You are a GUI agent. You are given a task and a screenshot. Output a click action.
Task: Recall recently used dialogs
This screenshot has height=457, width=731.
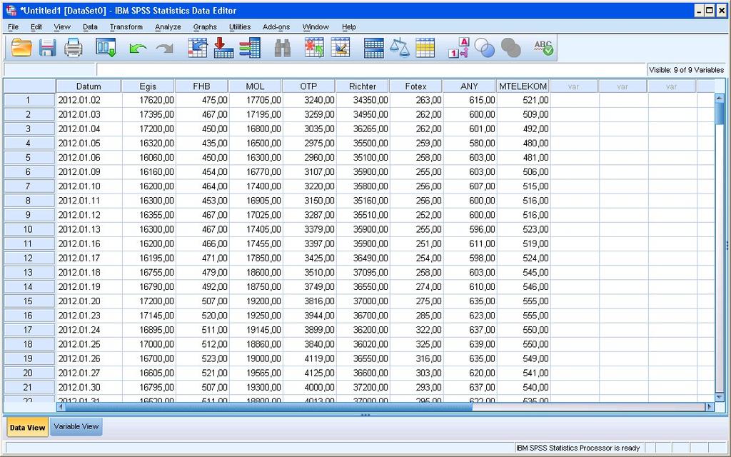point(106,48)
